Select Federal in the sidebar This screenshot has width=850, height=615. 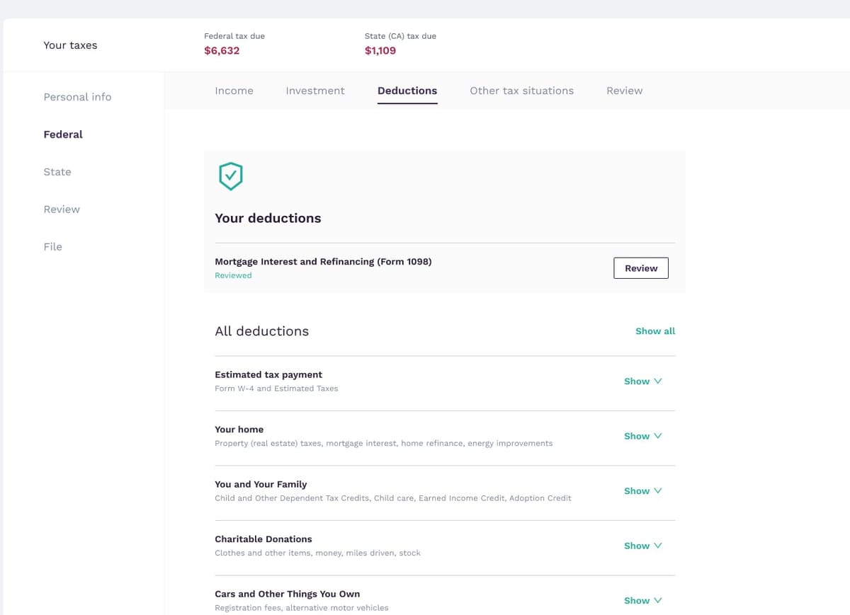click(x=63, y=134)
